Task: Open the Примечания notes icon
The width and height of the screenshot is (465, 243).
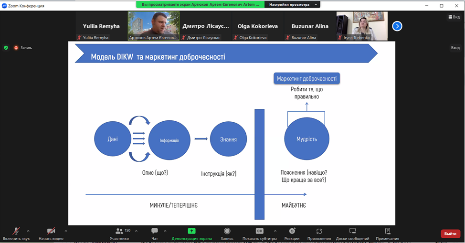Action: point(387,233)
